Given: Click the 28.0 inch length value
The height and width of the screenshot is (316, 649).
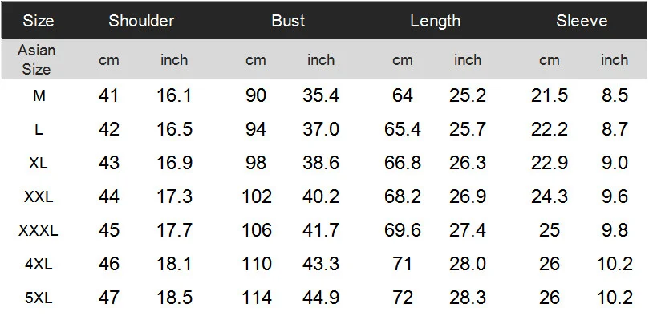Looking at the screenshot, I should click(x=468, y=264).
